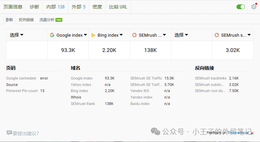Click the settings gear icon

coord(254,7)
